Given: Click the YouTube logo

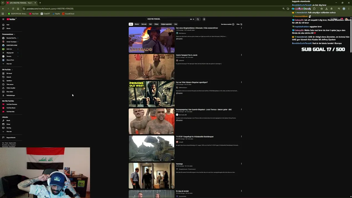Looking at the screenshot, I should (x=11, y=19).
